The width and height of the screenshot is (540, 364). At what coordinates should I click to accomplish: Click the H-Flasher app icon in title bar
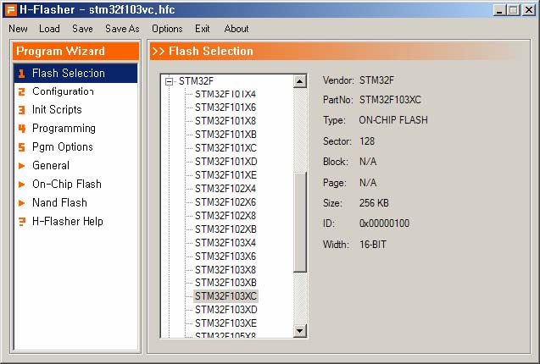(x=10, y=9)
